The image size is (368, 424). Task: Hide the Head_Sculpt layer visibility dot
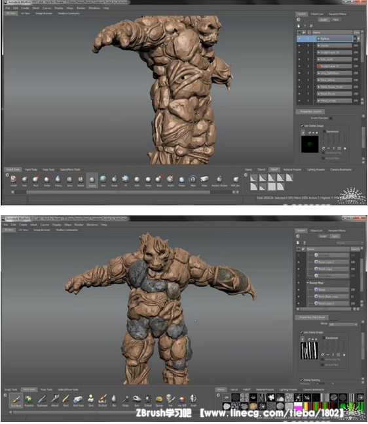click(299, 100)
